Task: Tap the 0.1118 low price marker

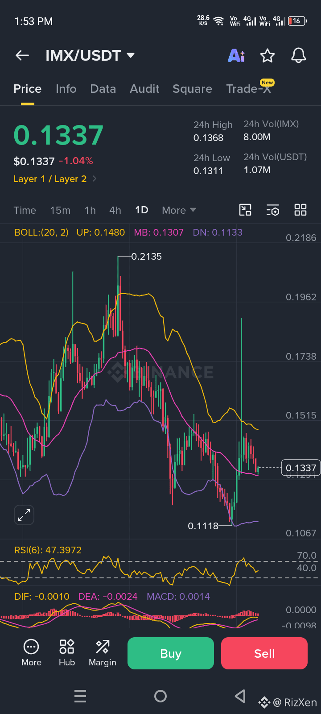Action: (203, 526)
